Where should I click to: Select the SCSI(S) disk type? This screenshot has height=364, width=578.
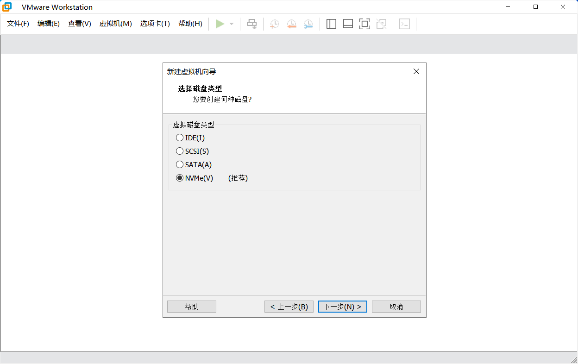click(180, 151)
